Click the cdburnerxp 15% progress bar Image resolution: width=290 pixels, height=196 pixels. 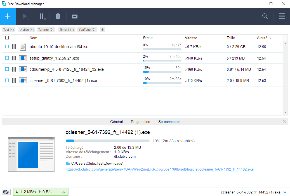point(162,72)
